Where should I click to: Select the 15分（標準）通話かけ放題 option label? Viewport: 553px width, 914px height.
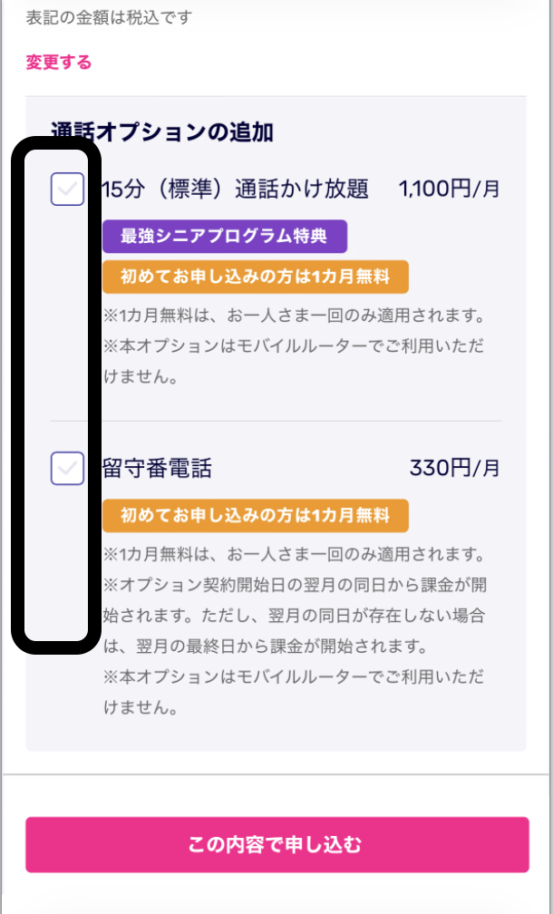point(236,190)
